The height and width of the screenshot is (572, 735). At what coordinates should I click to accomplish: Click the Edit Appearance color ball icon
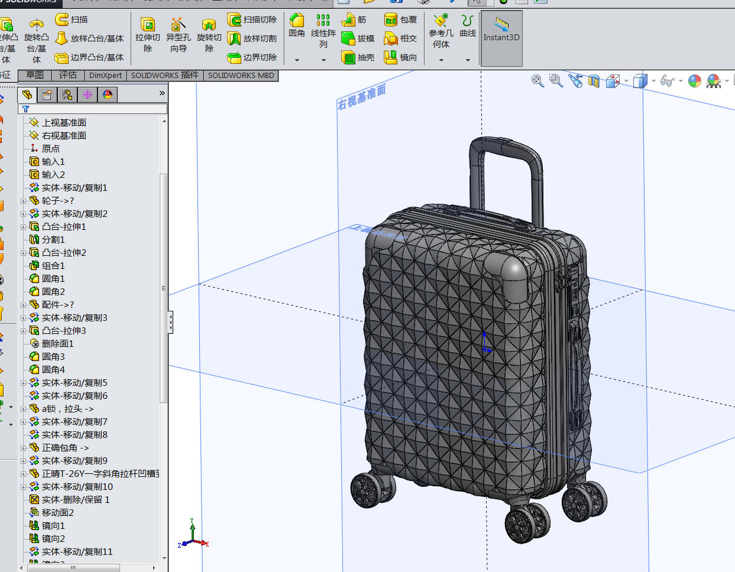695,81
